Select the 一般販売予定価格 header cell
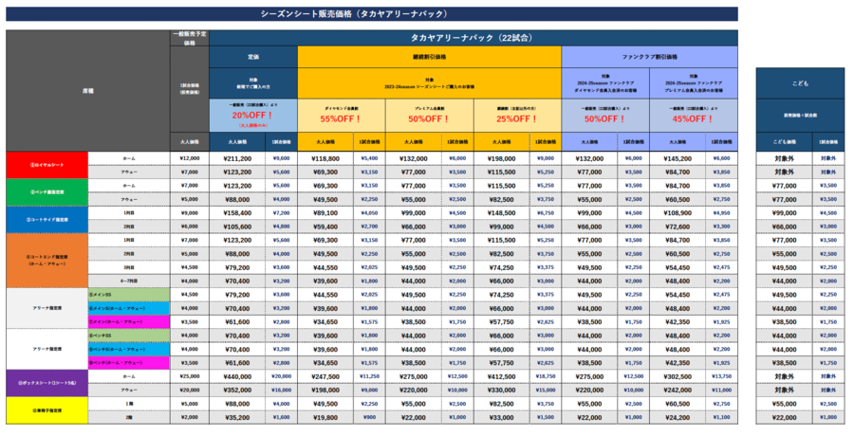Screen dimensions: 854x436 190,38
